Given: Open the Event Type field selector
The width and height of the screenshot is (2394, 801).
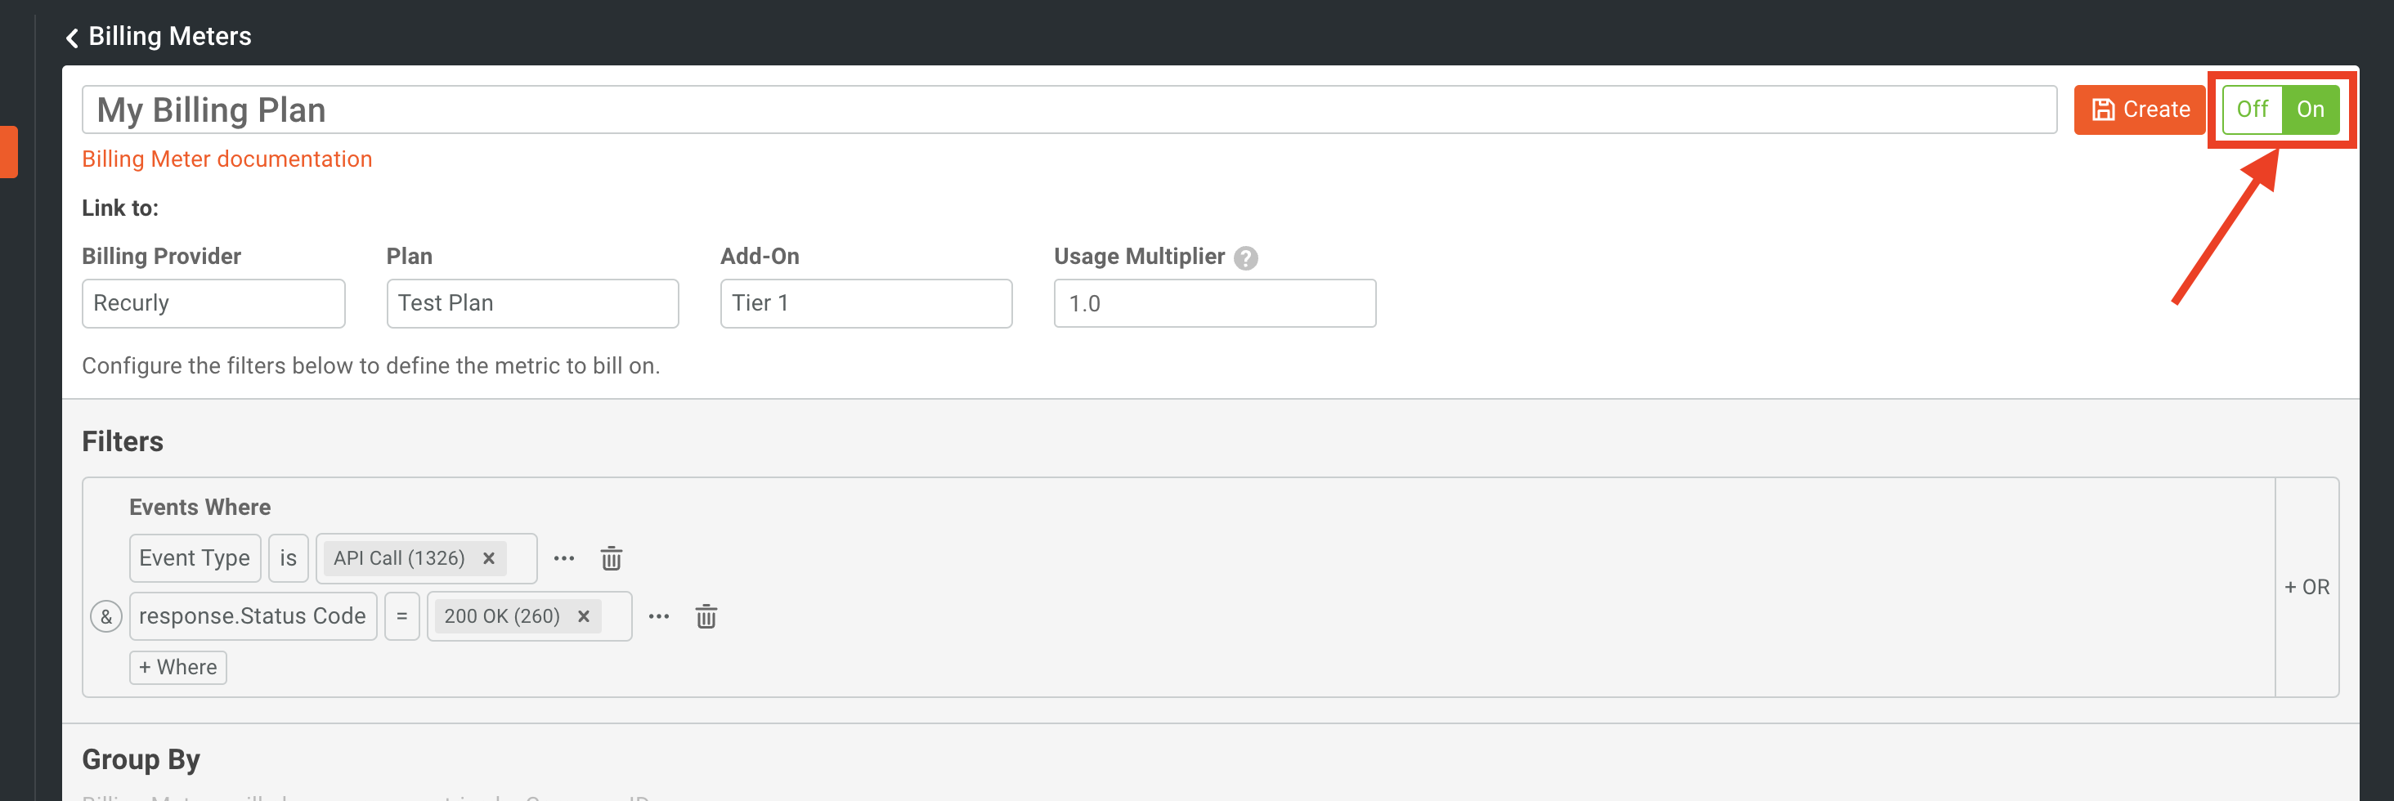Looking at the screenshot, I should tap(195, 558).
